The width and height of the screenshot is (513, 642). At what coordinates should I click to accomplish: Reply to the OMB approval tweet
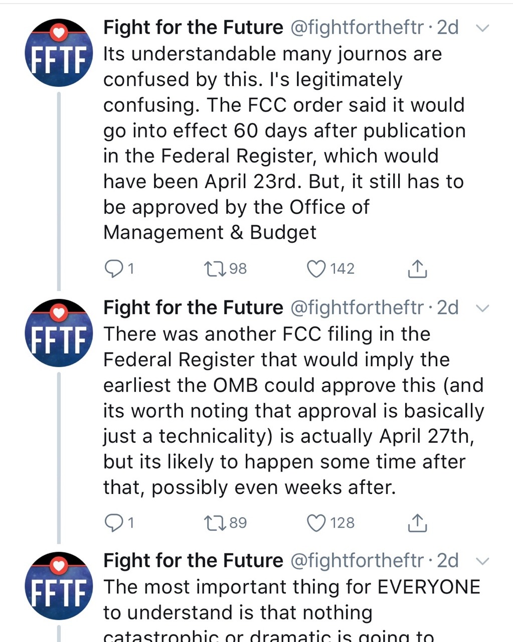tap(114, 523)
